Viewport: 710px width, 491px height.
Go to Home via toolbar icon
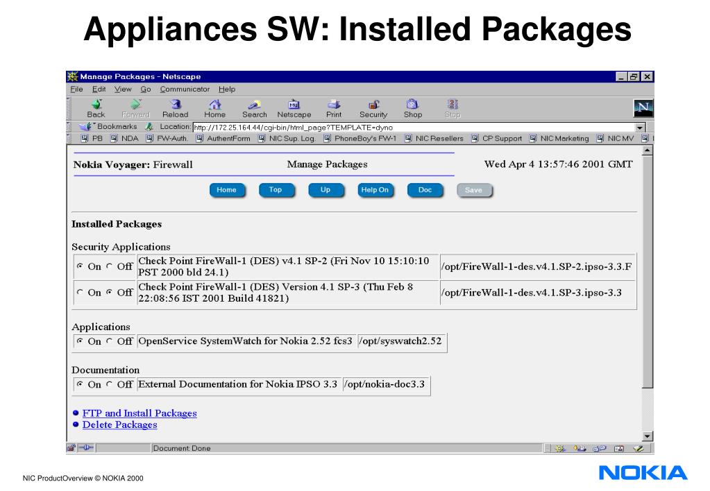[214, 109]
